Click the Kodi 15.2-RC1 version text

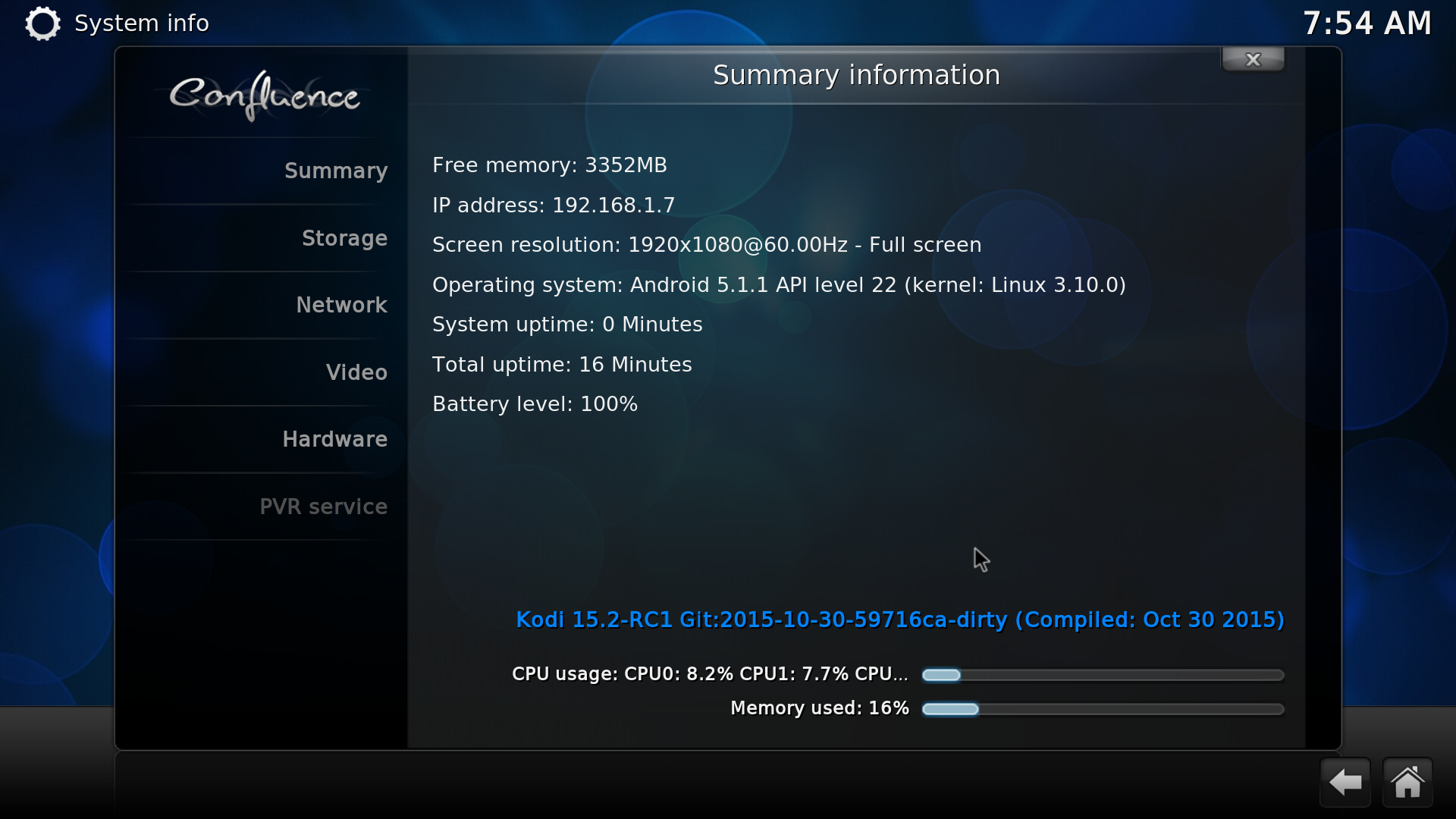[900, 620]
